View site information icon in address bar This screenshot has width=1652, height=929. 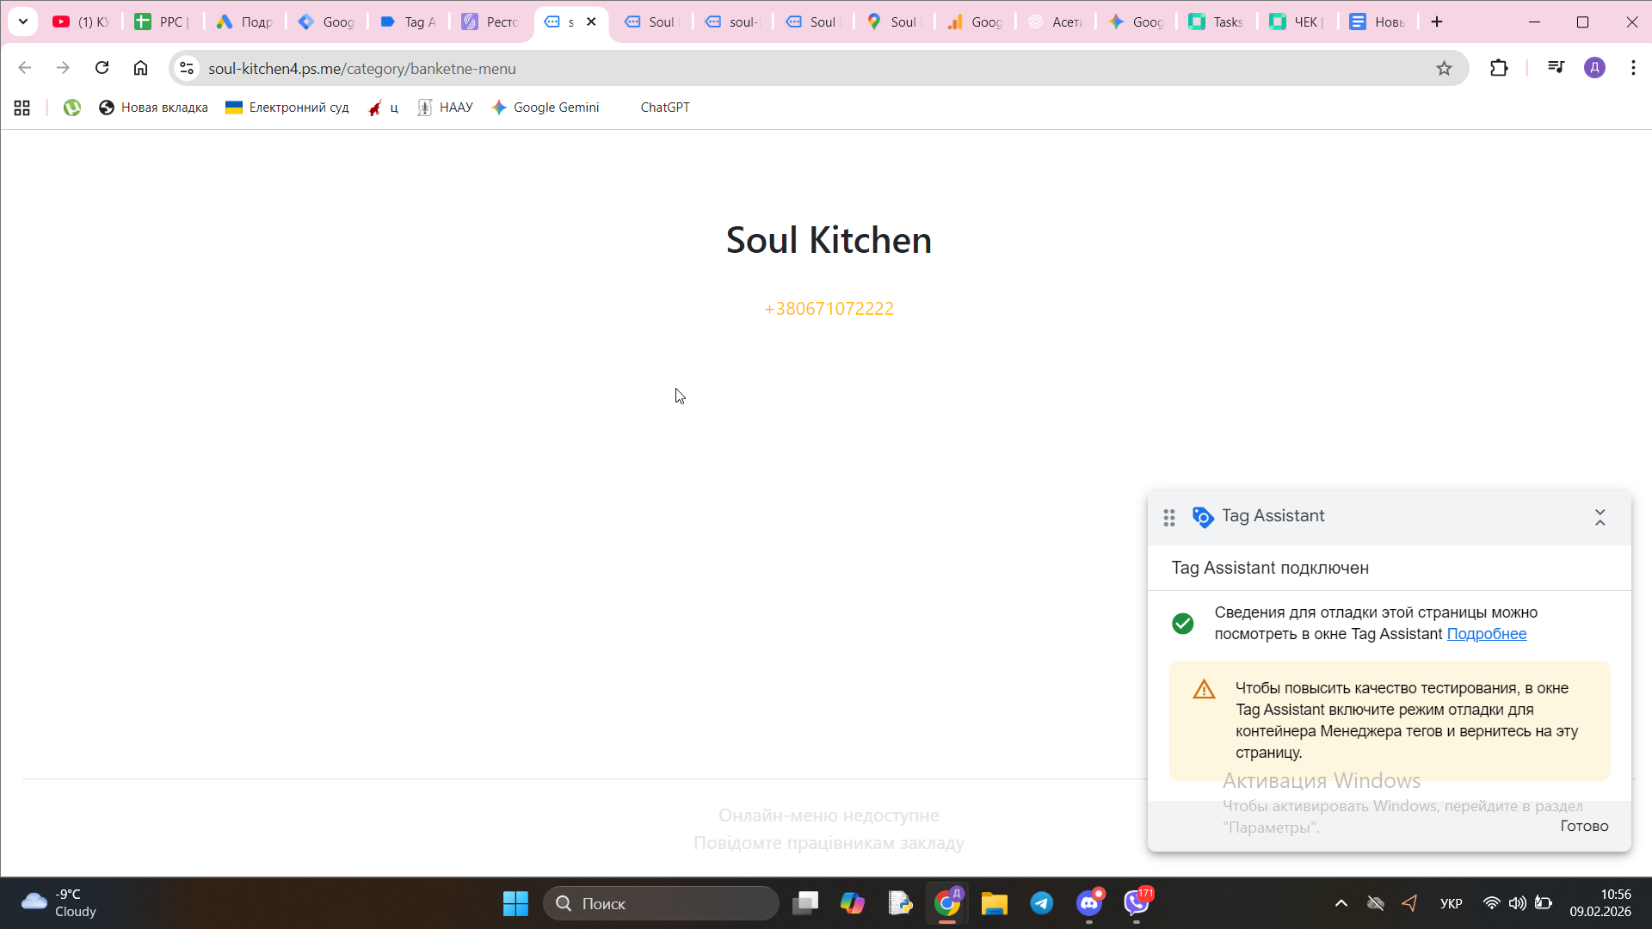tap(187, 68)
